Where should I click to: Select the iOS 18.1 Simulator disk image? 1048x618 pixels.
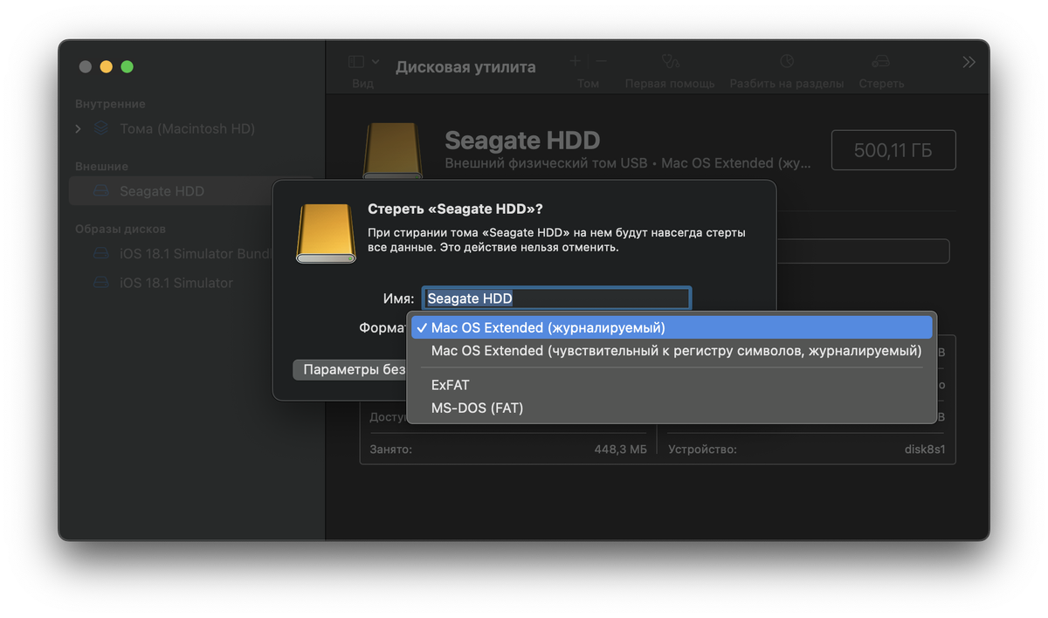click(176, 283)
